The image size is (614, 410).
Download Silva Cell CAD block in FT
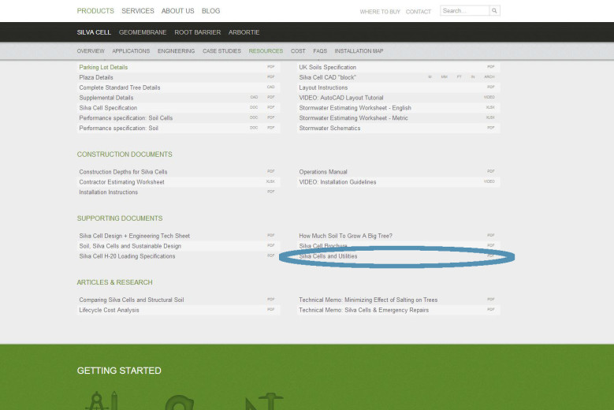pos(459,76)
